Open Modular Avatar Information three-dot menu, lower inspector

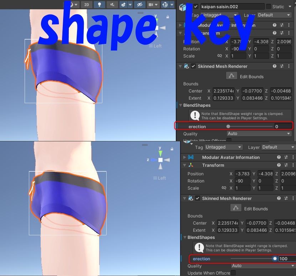[293, 157]
